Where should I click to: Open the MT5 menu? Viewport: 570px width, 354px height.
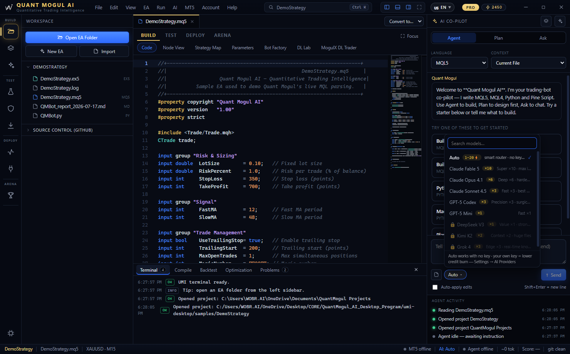coord(189,7)
